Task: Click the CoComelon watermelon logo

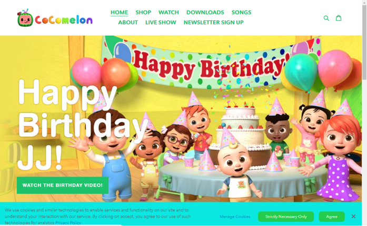Action: tap(25, 18)
